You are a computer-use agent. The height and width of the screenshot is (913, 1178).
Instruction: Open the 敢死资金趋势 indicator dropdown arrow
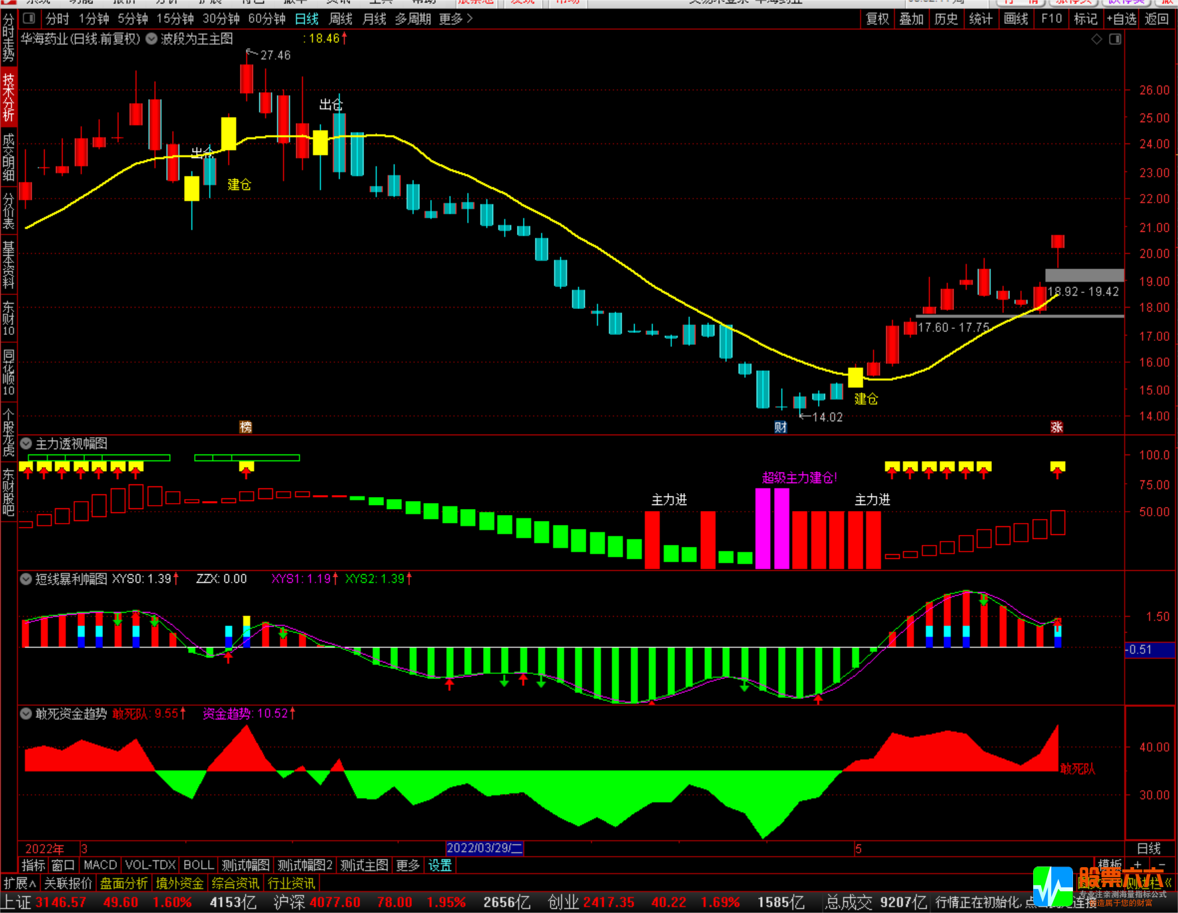(27, 714)
